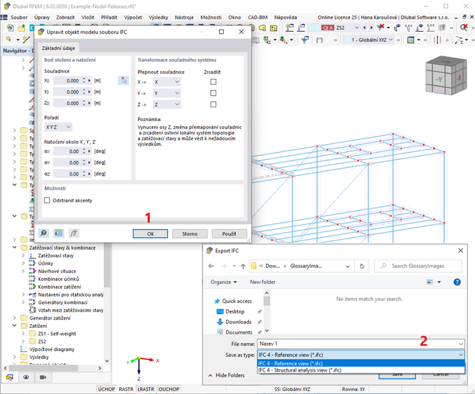475x394 pixels.
Task: Open the Soubor menu
Action: click(x=19, y=17)
